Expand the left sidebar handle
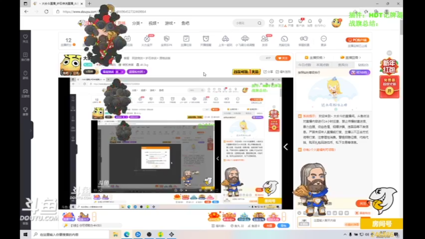 point(31,130)
